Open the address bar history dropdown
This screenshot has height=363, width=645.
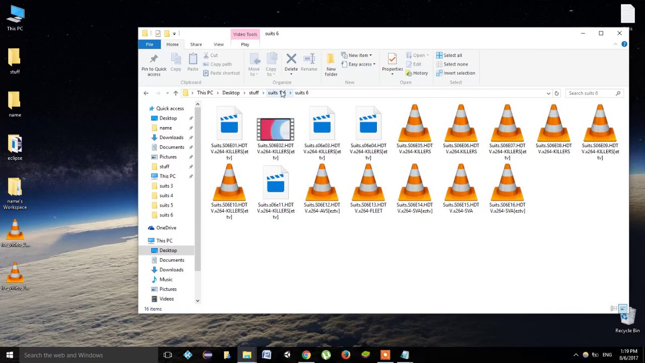548,93
